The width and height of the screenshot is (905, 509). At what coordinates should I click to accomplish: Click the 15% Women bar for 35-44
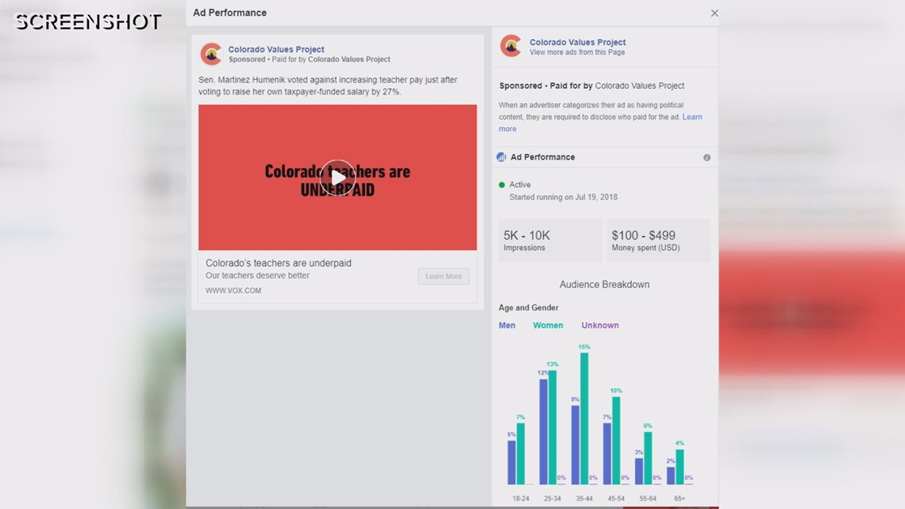(584, 418)
